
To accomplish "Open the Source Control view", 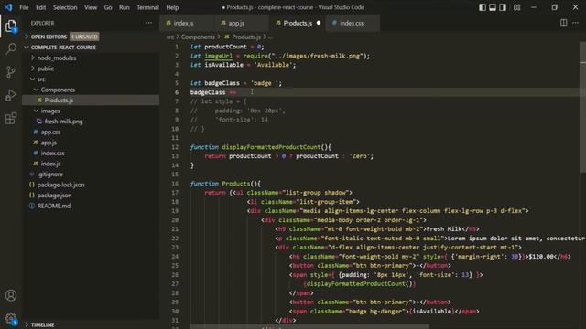I will coord(11,72).
